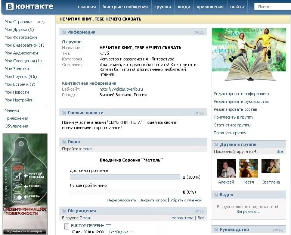Image resolution: width=291 pixels, height=235 pixels.
Task: Open Алексей's friend photo
Action: pyautogui.click(x=226, y=168)
